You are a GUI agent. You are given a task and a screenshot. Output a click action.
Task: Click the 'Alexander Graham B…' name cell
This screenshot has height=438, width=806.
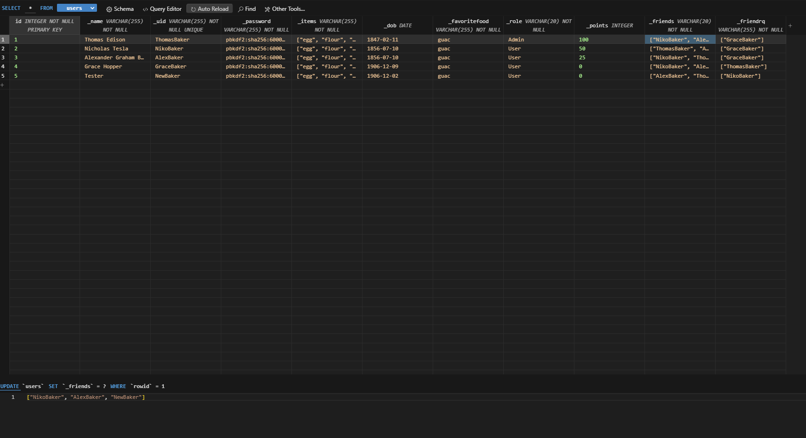pos(115,57)
